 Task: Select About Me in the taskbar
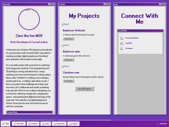click(x=19, y=124)
